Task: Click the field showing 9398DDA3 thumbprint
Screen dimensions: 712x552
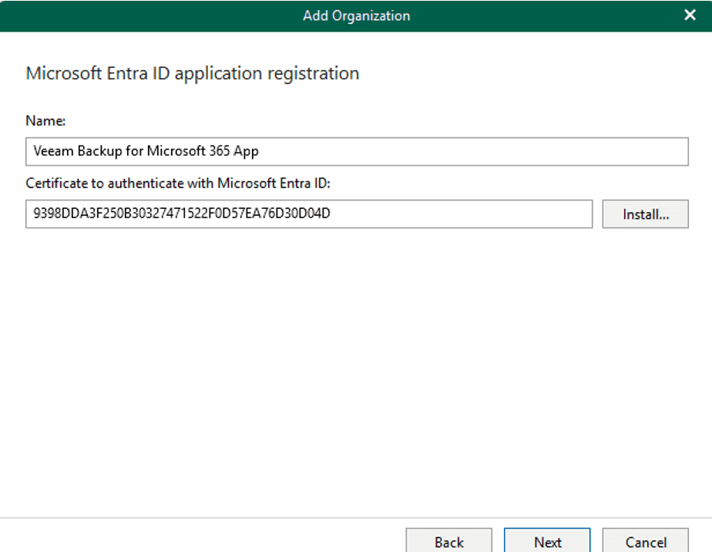Action: click(308, 214)
